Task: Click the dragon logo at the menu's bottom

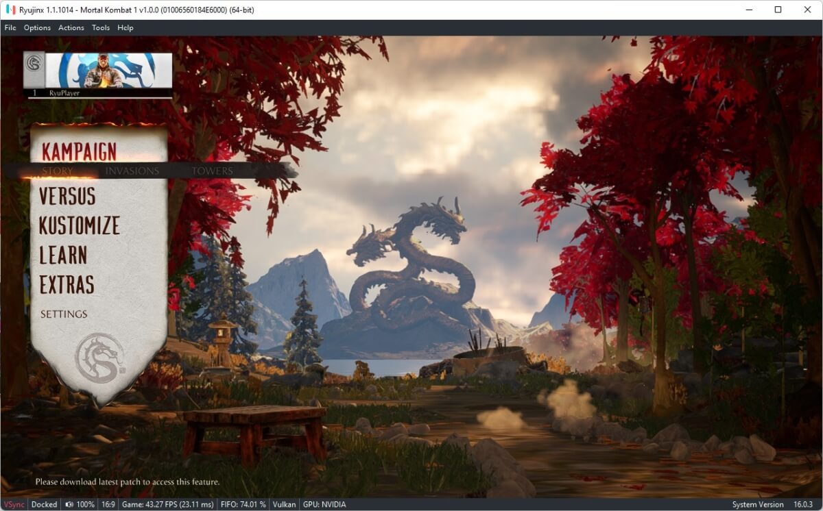Action: [99, 358]
